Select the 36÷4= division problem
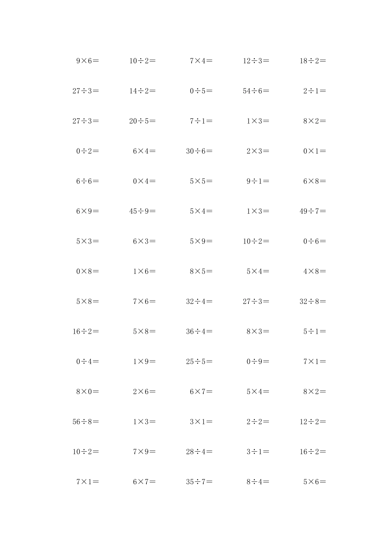 (199, 332)
